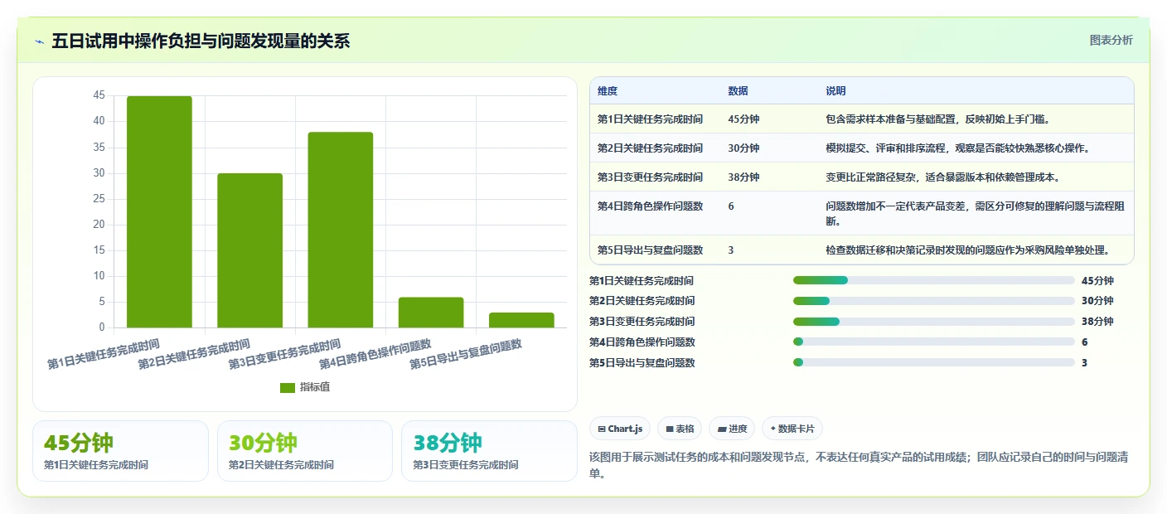
Task: Click table cell 第4日跨角色操作问题数
Action: tap(650, 206)
